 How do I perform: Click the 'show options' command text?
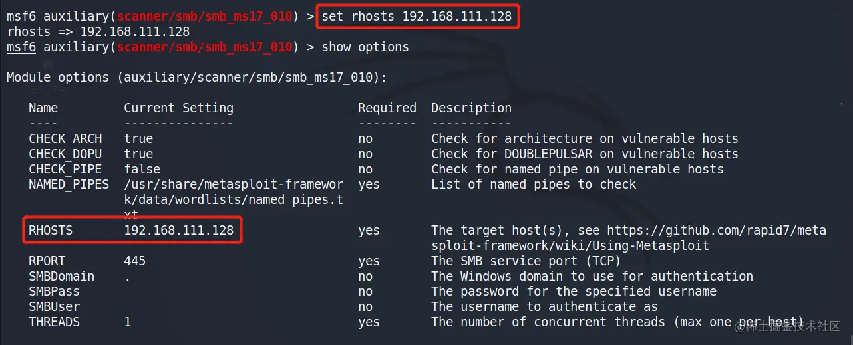point(365,47)
